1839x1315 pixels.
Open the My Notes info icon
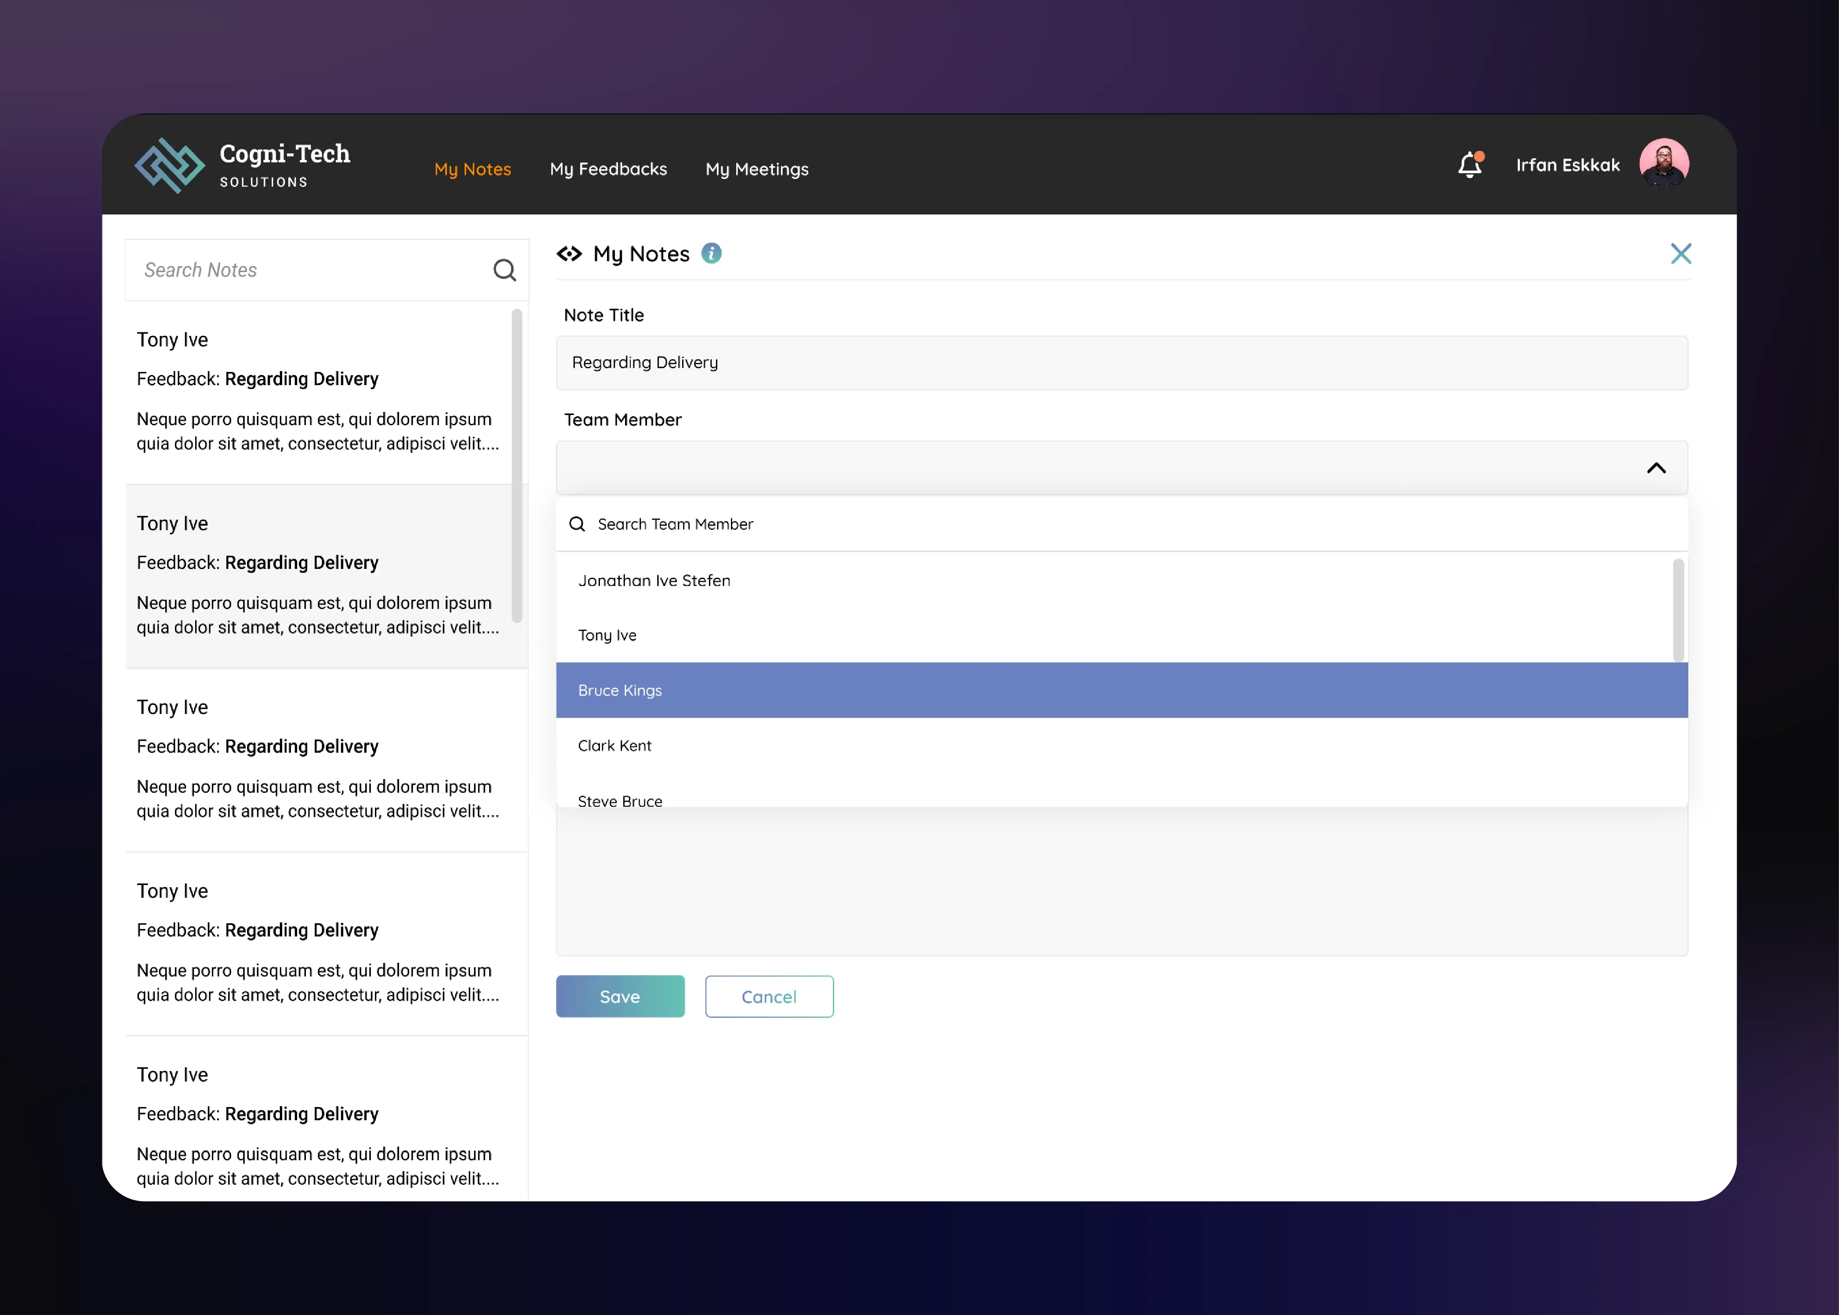(711, 253)
